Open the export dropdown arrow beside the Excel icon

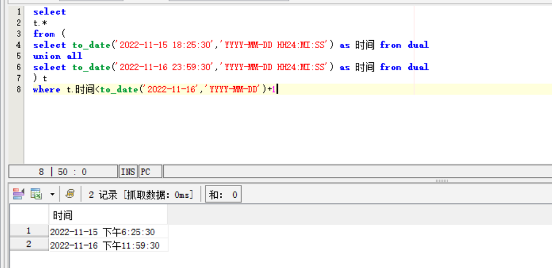[x=52, y=194]
